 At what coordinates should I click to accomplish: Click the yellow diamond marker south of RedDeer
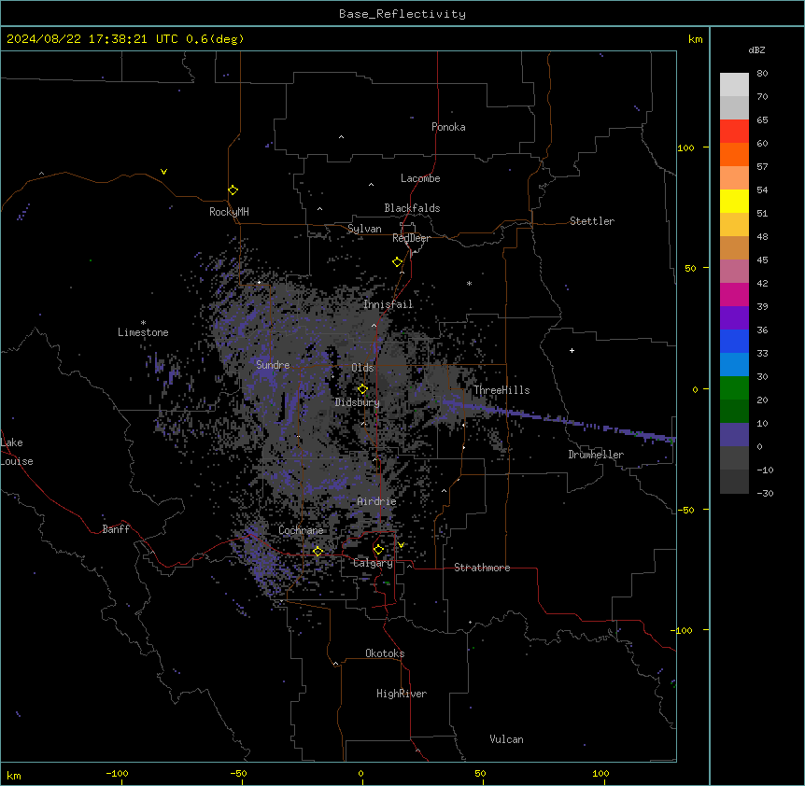[398, 262]
